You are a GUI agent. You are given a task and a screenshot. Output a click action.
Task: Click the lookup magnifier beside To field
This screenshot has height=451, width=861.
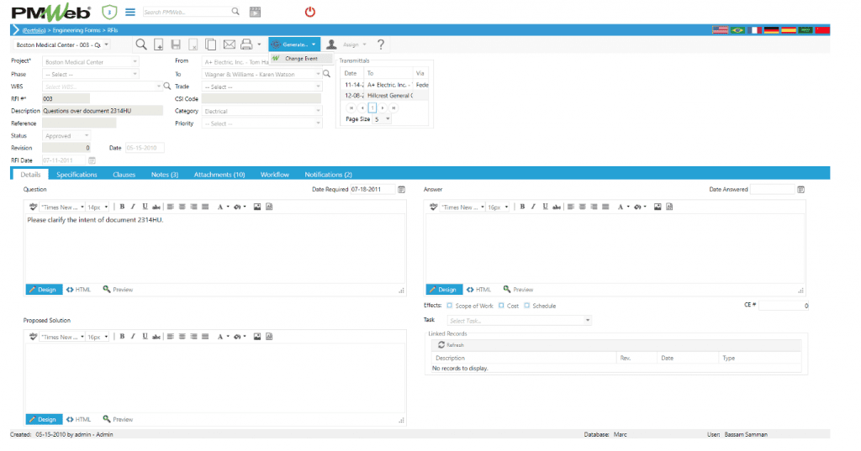tap(326, 74)
